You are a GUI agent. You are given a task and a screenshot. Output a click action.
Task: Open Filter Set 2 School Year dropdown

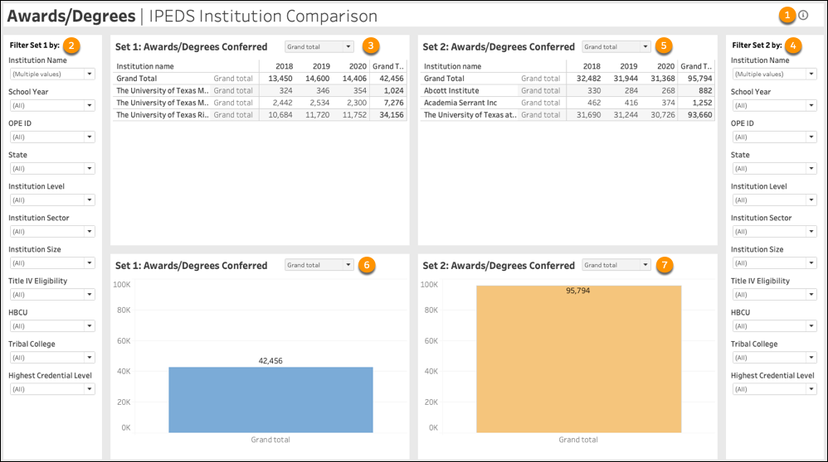pyautogui.click(x=775, y=105)
